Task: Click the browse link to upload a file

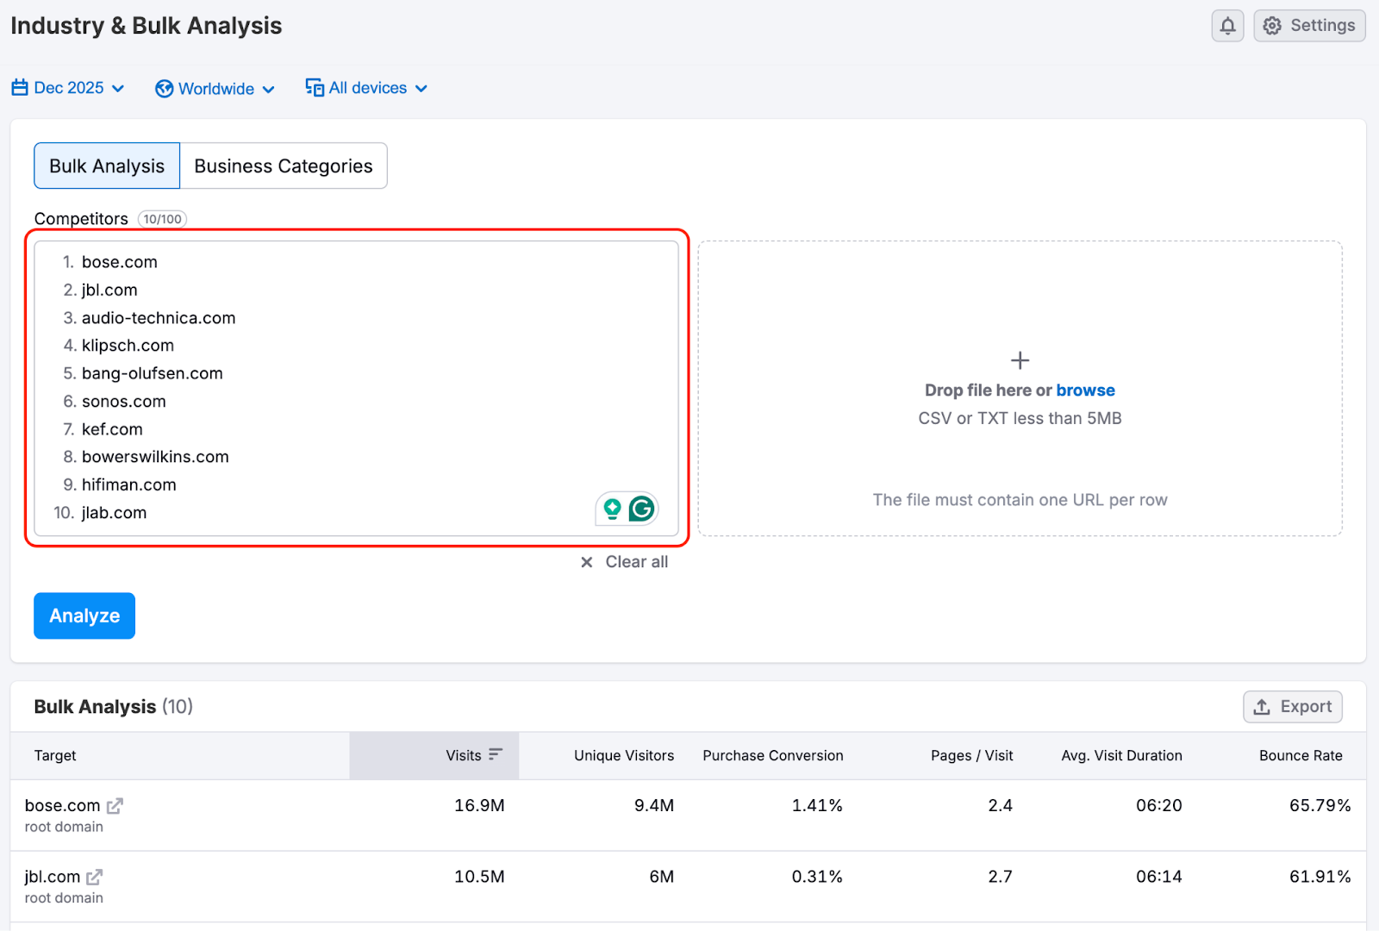Action: pyautogui.click(x=1085, y=390)
